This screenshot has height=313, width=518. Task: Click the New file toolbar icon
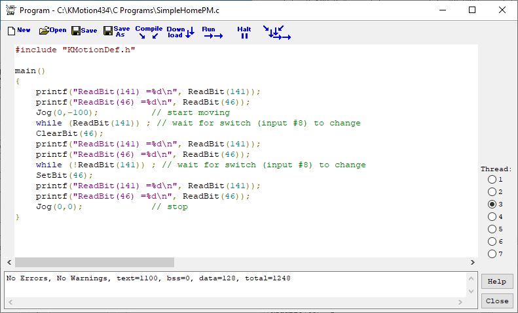click(18, 31)
